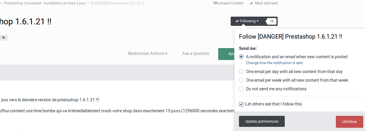
Task: Click the plus tag icon below the title
Action: pyautogui.click(x=4, y=37)
